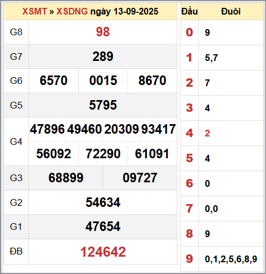Click the G3 row label

[16, 178]
